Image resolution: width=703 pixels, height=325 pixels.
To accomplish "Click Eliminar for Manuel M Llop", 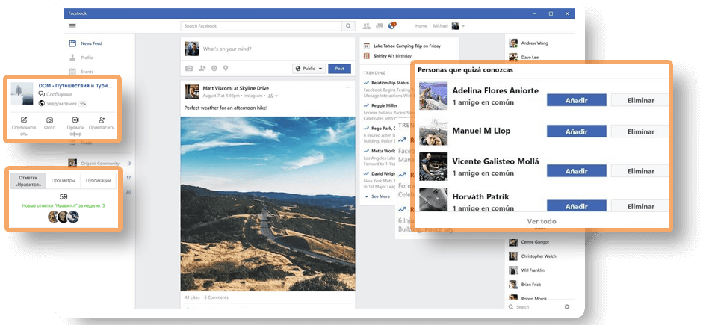I will [641, 131].
